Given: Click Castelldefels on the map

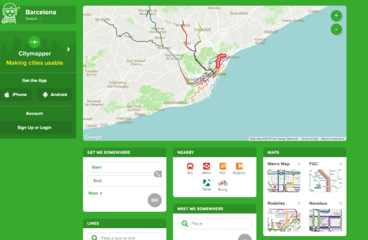Looking at the screenshot, I should tap(175, 103).
